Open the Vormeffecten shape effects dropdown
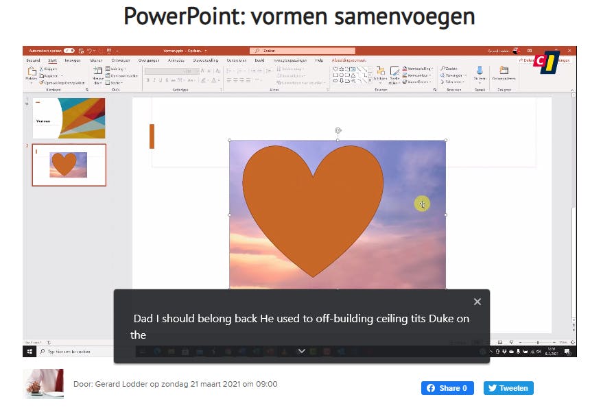Viewport: 590px width, 410px height. pyautogui.click(x=416, y=82)
